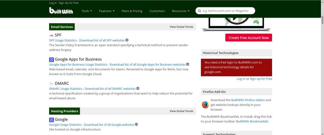Download list of all SPF websites
Image resolution: width=324 pixels, height=135 pixels.
[x=102, y=40]
